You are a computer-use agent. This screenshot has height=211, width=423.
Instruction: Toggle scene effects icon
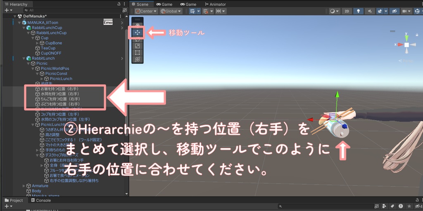pyautogui.click(x=380, y=11)
